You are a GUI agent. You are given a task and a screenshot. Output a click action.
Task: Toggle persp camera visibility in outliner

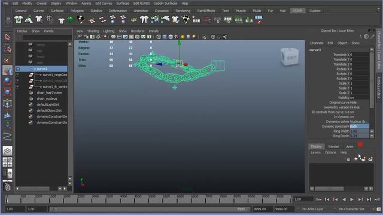(41, 45)
